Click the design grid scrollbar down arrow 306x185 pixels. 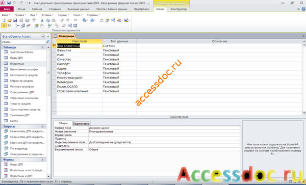304,113
